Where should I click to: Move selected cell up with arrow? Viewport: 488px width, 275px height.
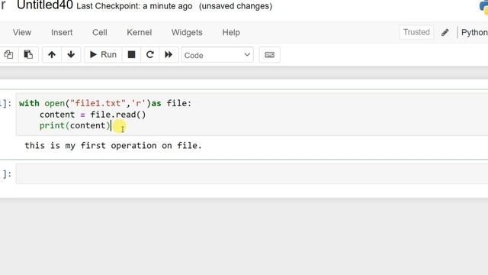pyautogui.click(x=52, y=54)
